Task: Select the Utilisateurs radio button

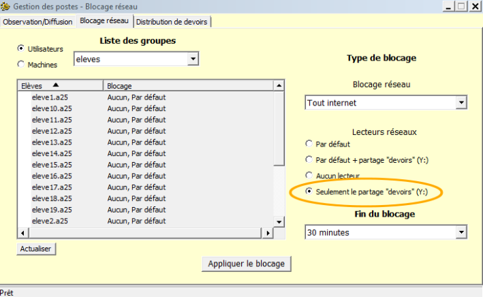Action: pyautogui.click(x=20, y=49)
